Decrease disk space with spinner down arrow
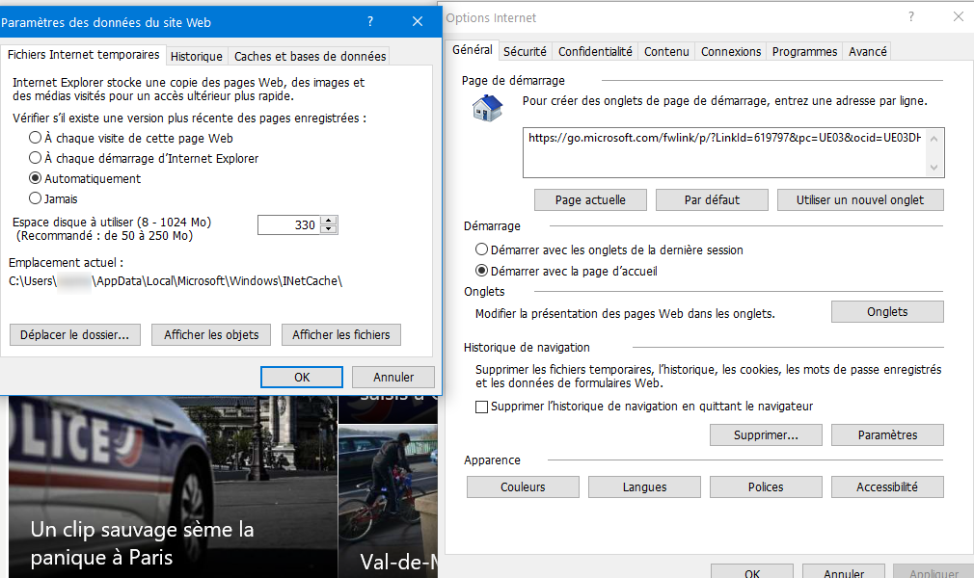Viewport: 974px width, 578px height. [x=329, y=229]
